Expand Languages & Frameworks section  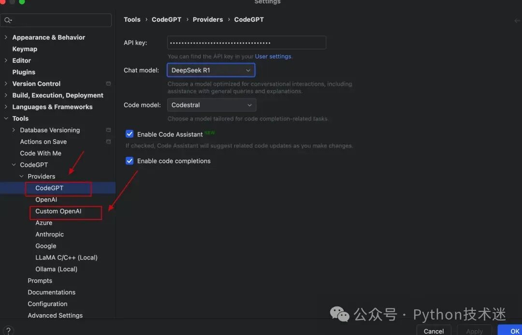pos(6,107)
